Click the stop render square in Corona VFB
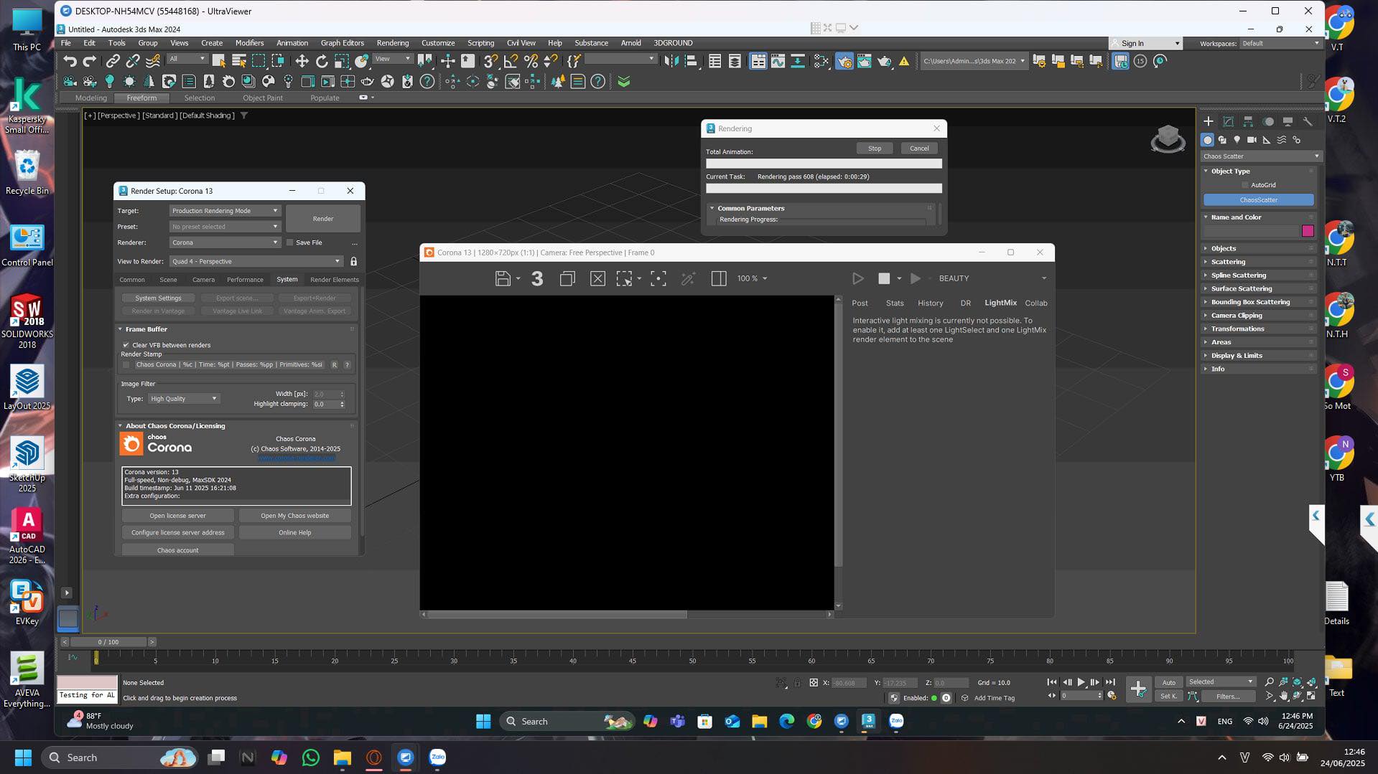 [884, 278]
